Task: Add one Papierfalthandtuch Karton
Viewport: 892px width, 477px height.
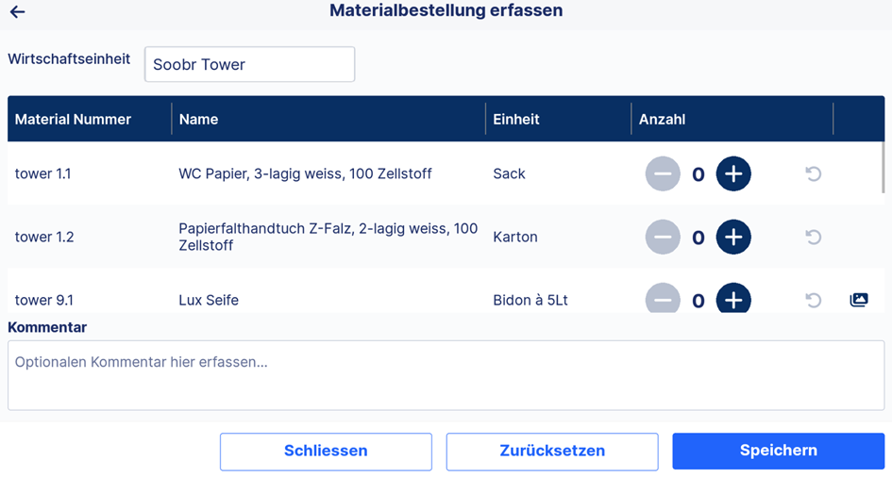Action: click(733, 237)
